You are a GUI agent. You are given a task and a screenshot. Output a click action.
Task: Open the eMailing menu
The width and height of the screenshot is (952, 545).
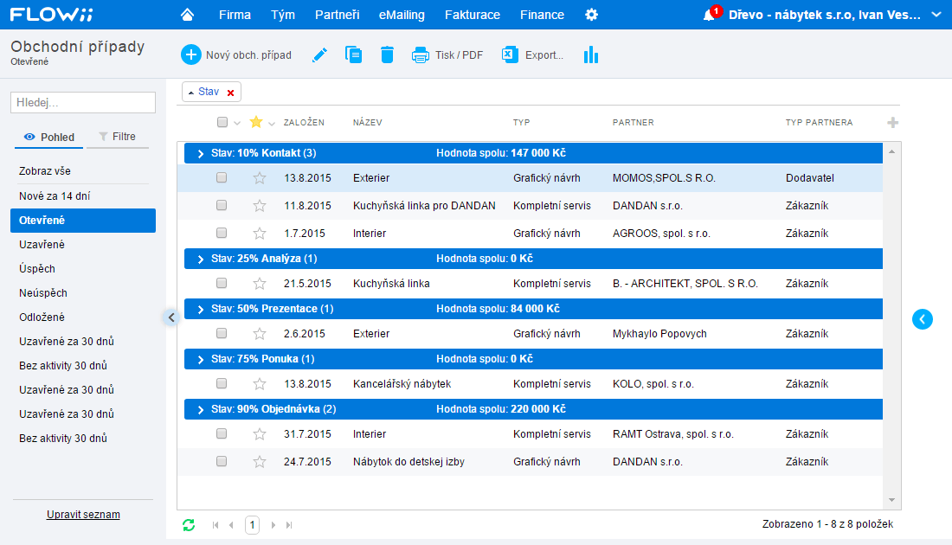coord(402,15)
